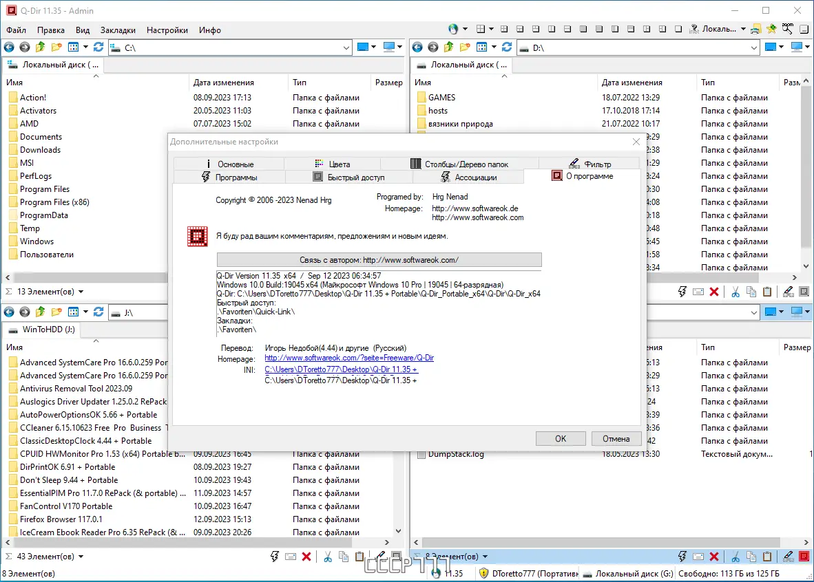
Task: Click the OK button in the settings dialog
Action: pyautogui.click(x=561, y=439)
